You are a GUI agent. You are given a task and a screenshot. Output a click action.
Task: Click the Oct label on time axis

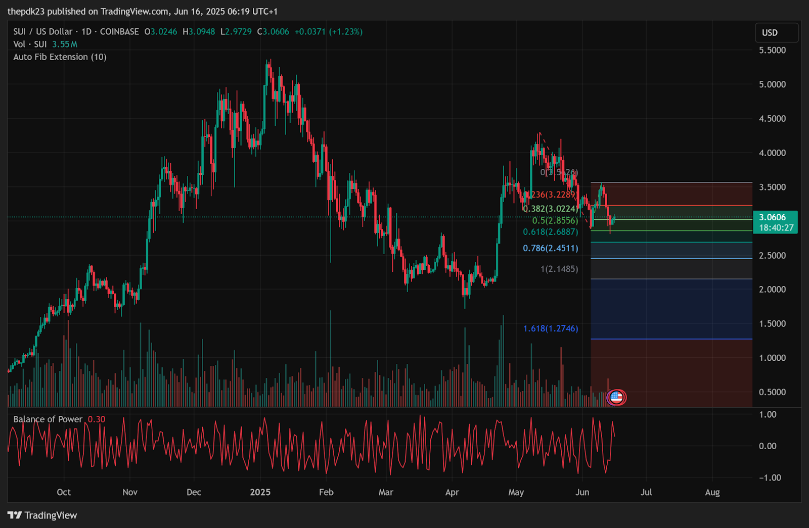pyautogui.click(x=64, y=492)
